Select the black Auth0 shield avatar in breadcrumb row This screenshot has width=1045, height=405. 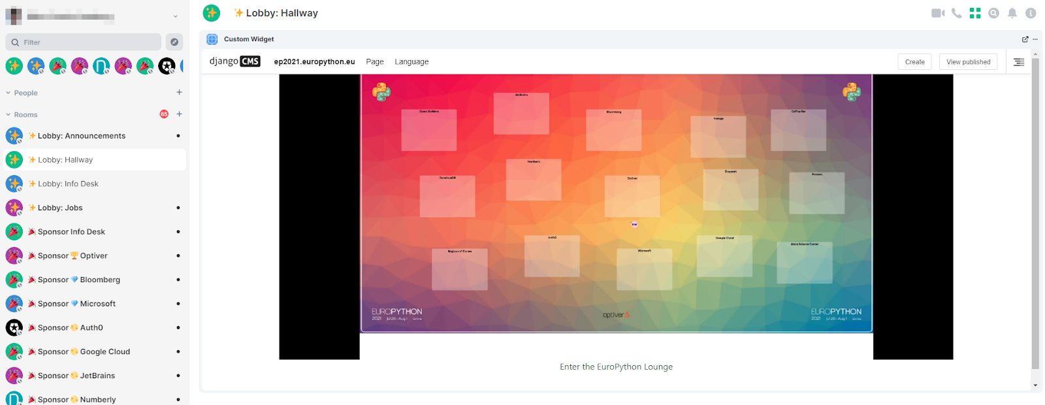pyautogui.click(x=167, y=66)
